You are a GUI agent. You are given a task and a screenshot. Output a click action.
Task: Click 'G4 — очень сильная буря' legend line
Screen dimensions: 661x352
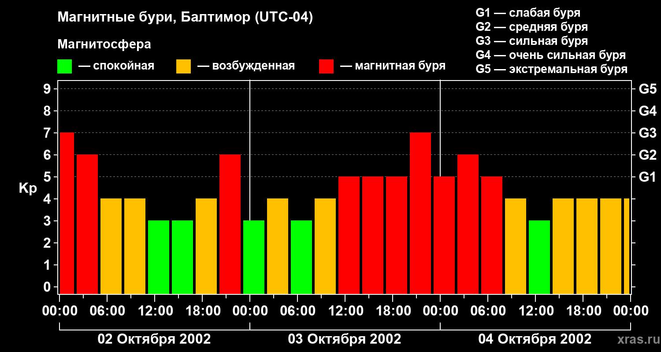551,55
